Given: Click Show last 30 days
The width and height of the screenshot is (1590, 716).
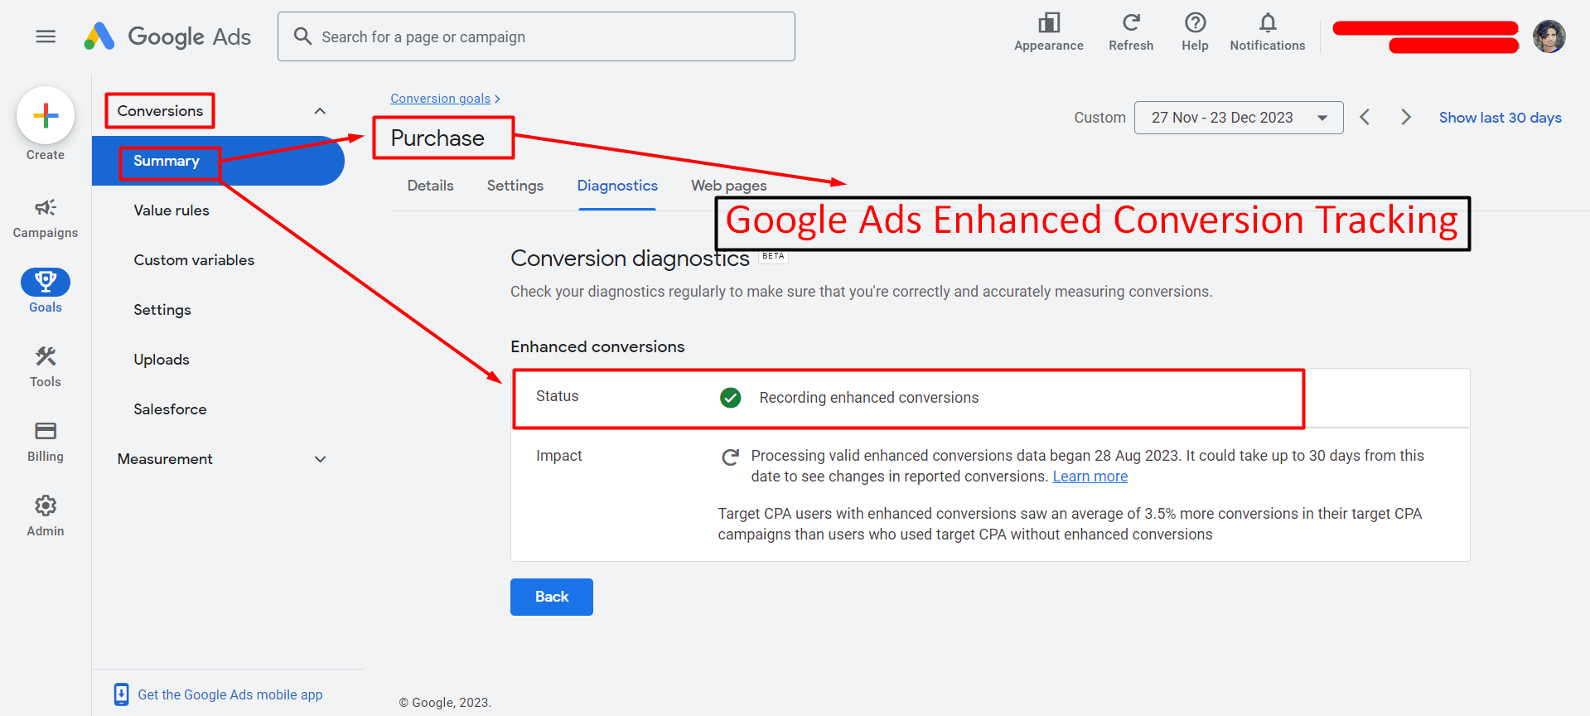Looking at the screenshot, I should [x=1500, y=118].
